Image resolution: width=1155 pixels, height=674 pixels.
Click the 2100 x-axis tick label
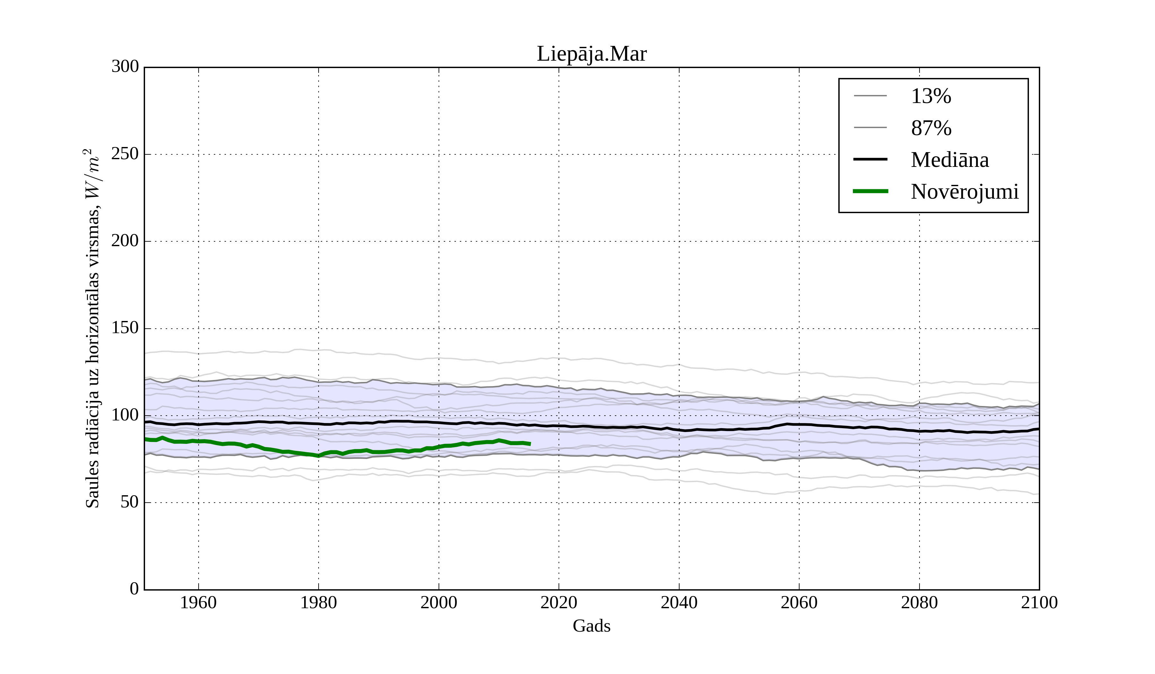(1039, 602)
